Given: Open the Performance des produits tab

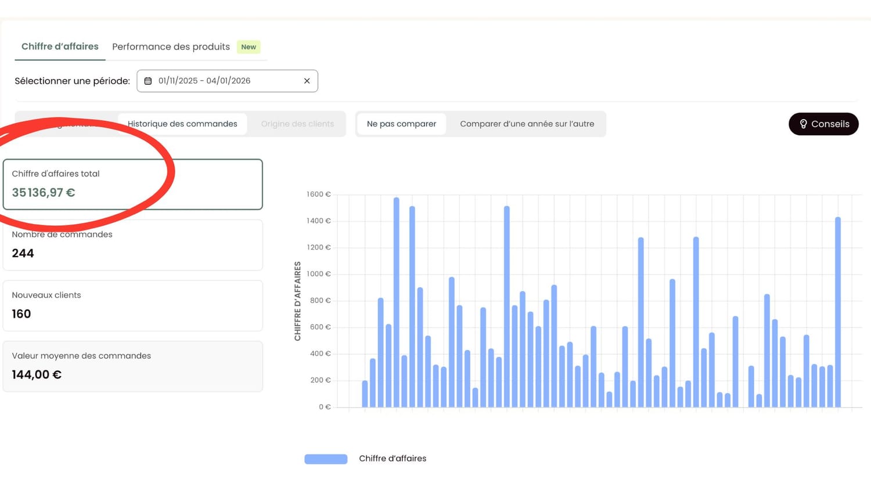Looking at the screenshot, I should pyautogui.click(x=171, y=47).
